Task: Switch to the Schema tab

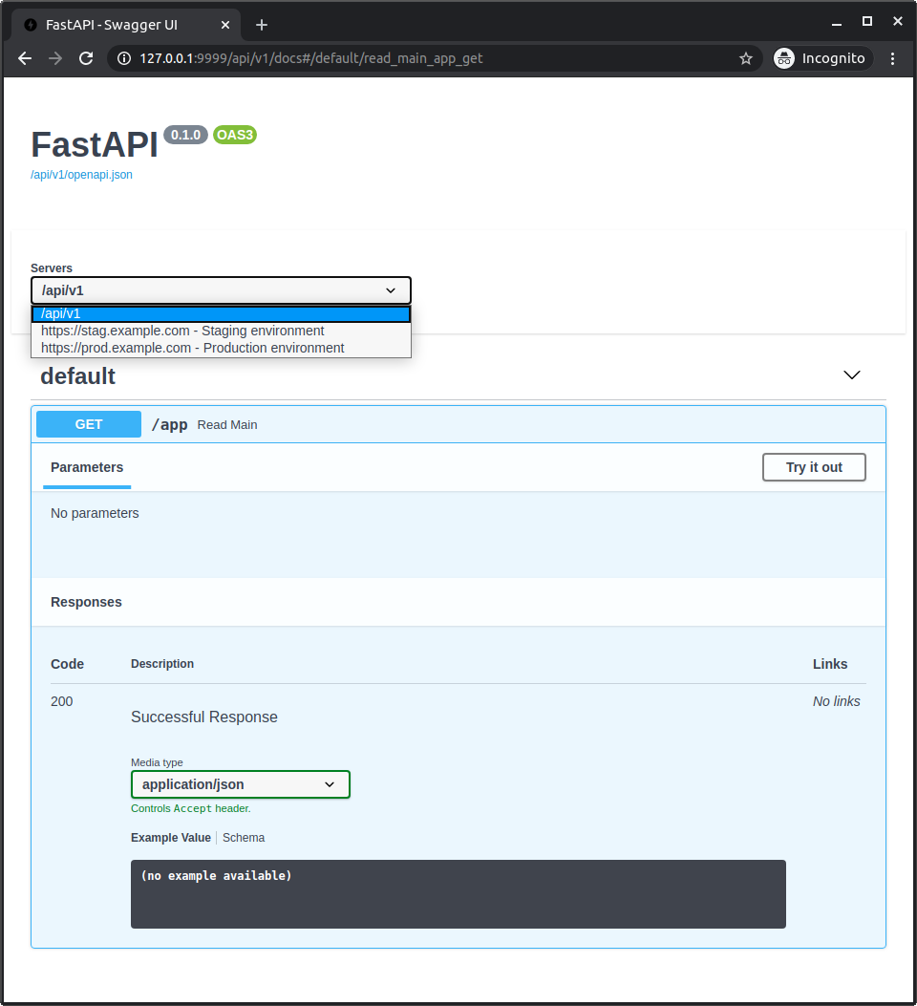Action: (x=244, y=838)
